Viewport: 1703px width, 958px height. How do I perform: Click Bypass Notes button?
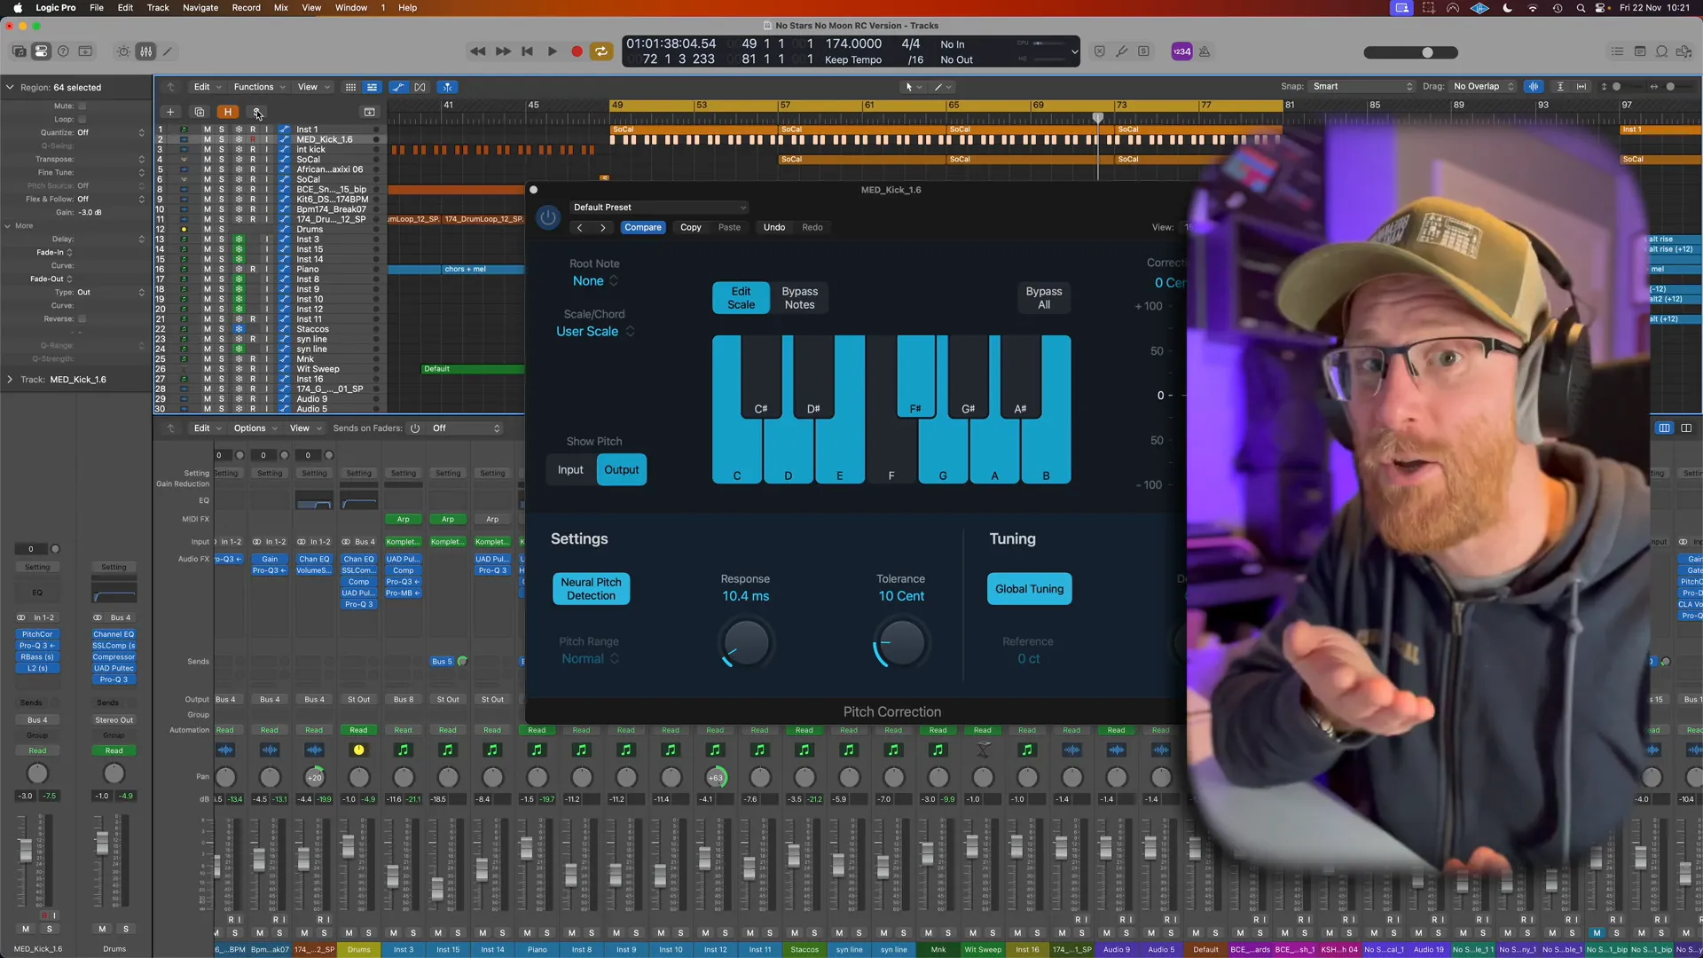tap(799, 298)
